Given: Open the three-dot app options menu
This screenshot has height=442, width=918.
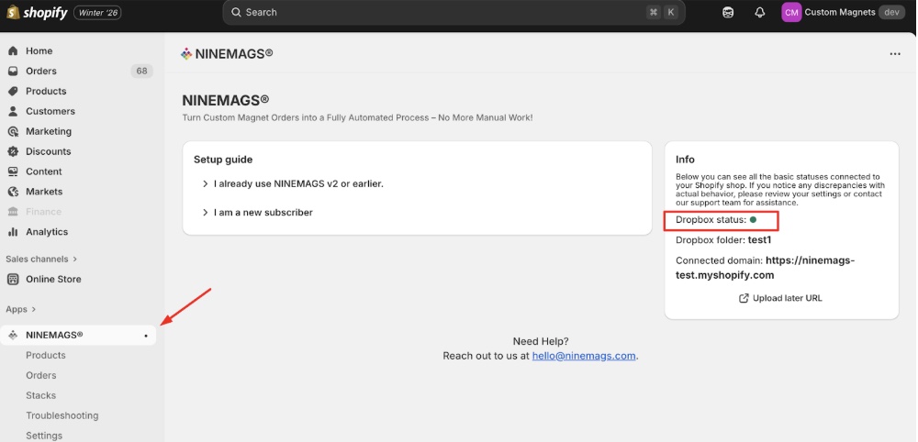Looking at the screenshot, I should click(894, 54).
